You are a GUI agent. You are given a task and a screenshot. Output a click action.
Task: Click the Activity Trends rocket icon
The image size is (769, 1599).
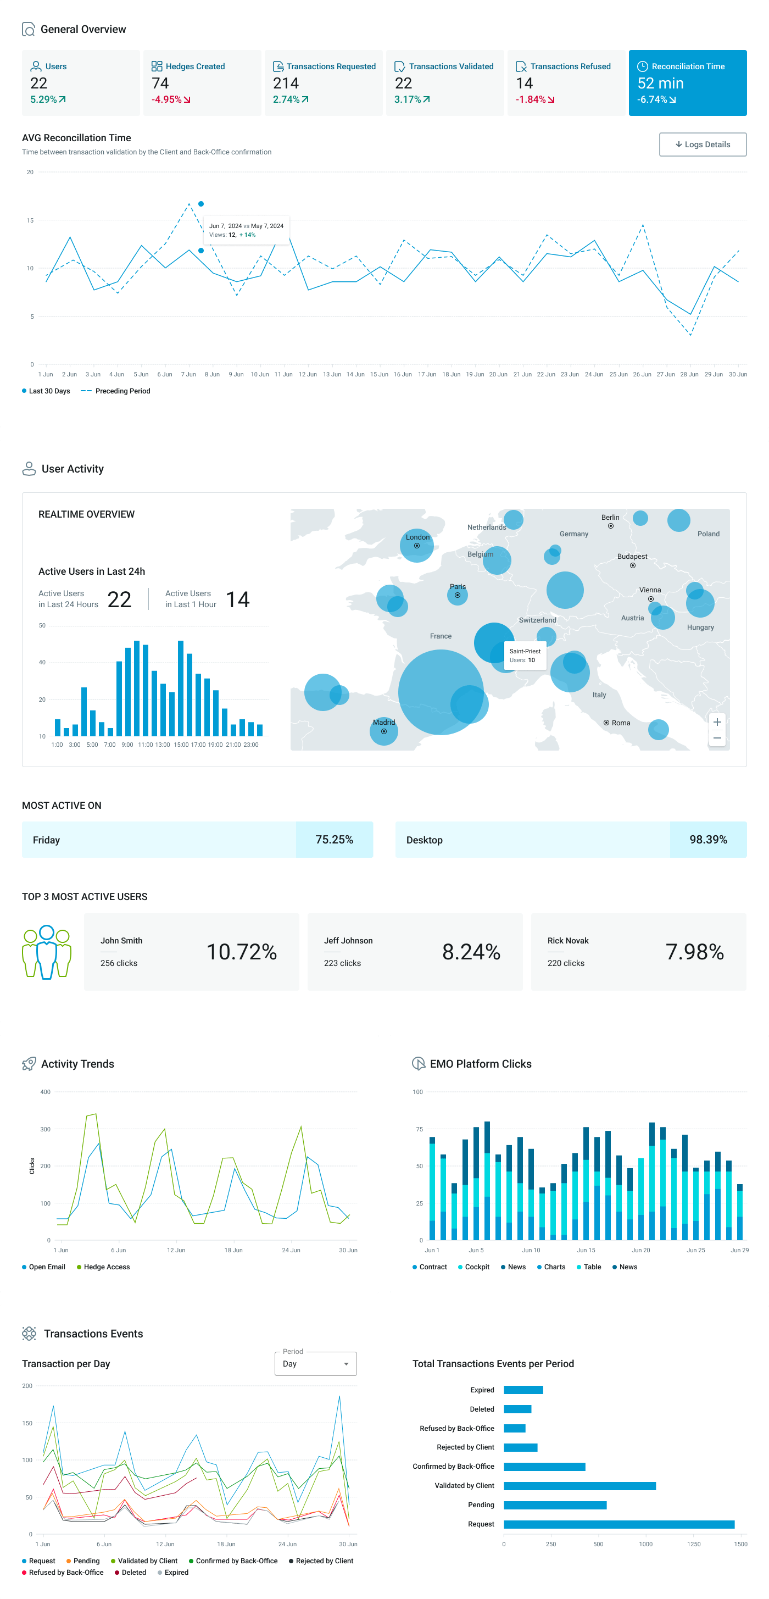click(x=29, y=1064)
